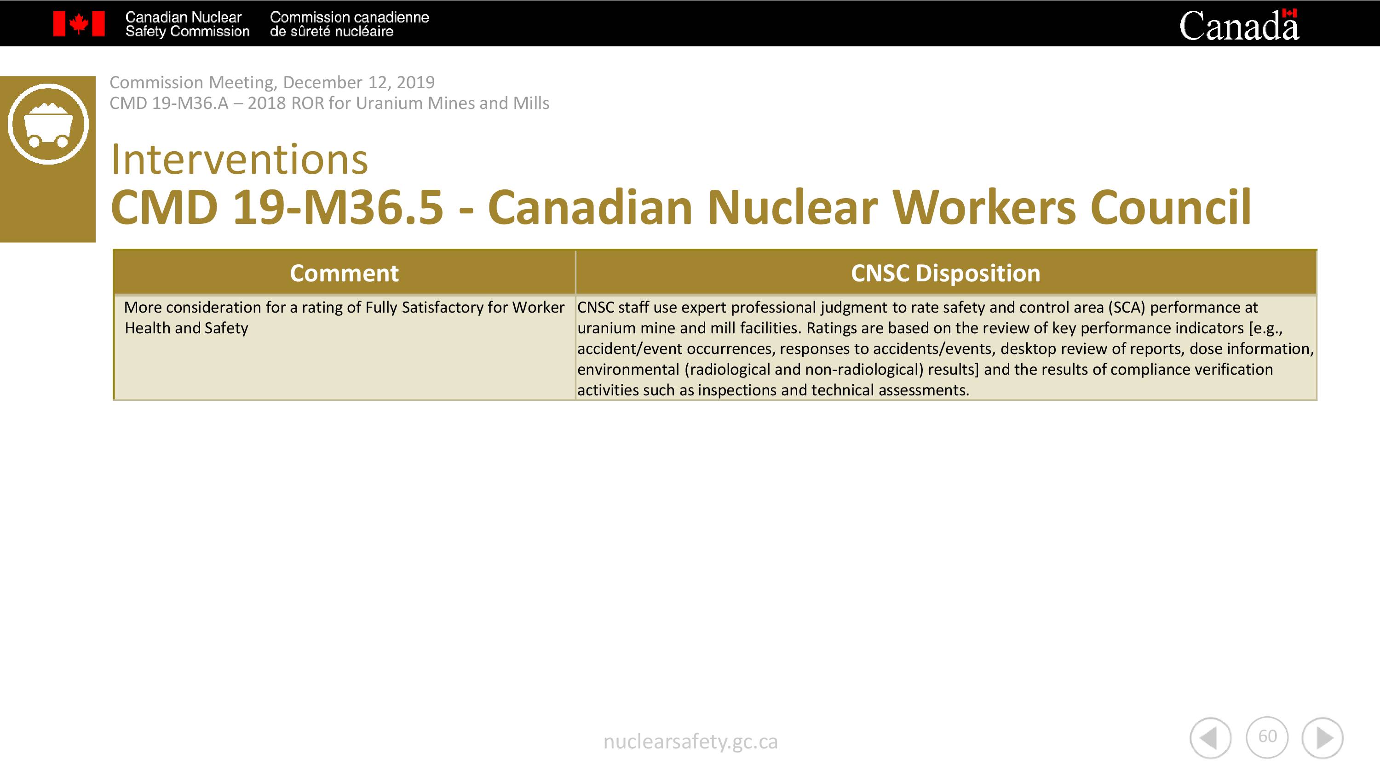Viewport: 1380px width, 776px height.
Task: Click 'Canadian Nuclear Safety Commission' header text
Action: pyautogui.click(x=187, y=24)
